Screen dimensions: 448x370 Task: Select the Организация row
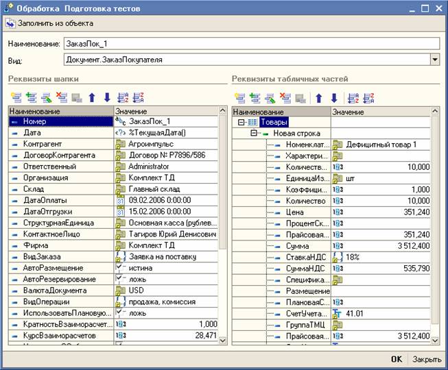(x=113, y=177)
